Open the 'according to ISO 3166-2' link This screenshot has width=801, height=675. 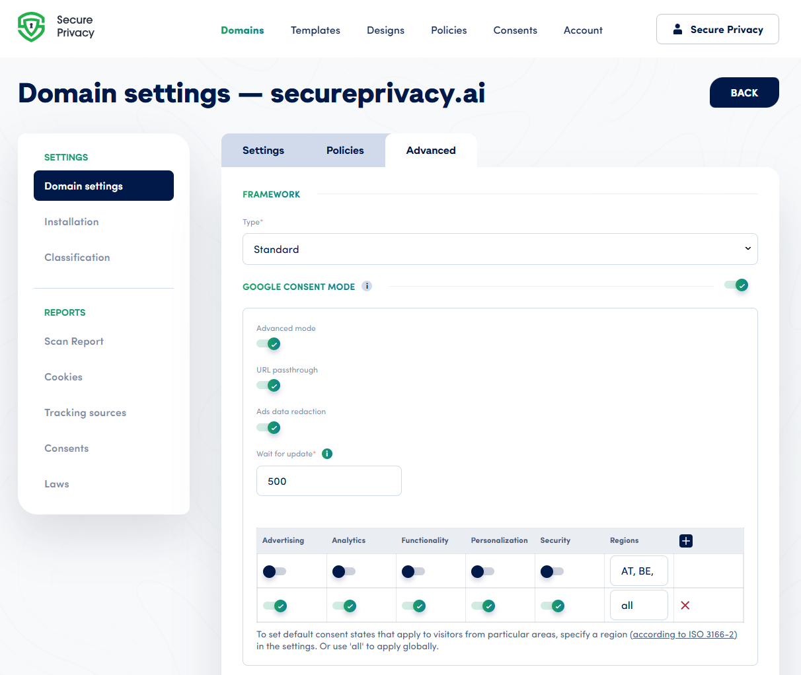(683, 634)
